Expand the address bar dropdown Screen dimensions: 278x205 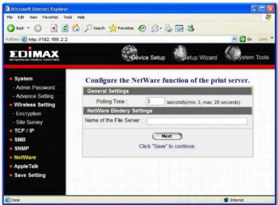tap(234, 39)
